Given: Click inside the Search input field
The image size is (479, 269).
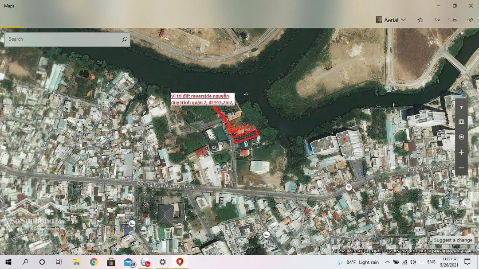Looking at the screenshot, I should pos(62,39).
